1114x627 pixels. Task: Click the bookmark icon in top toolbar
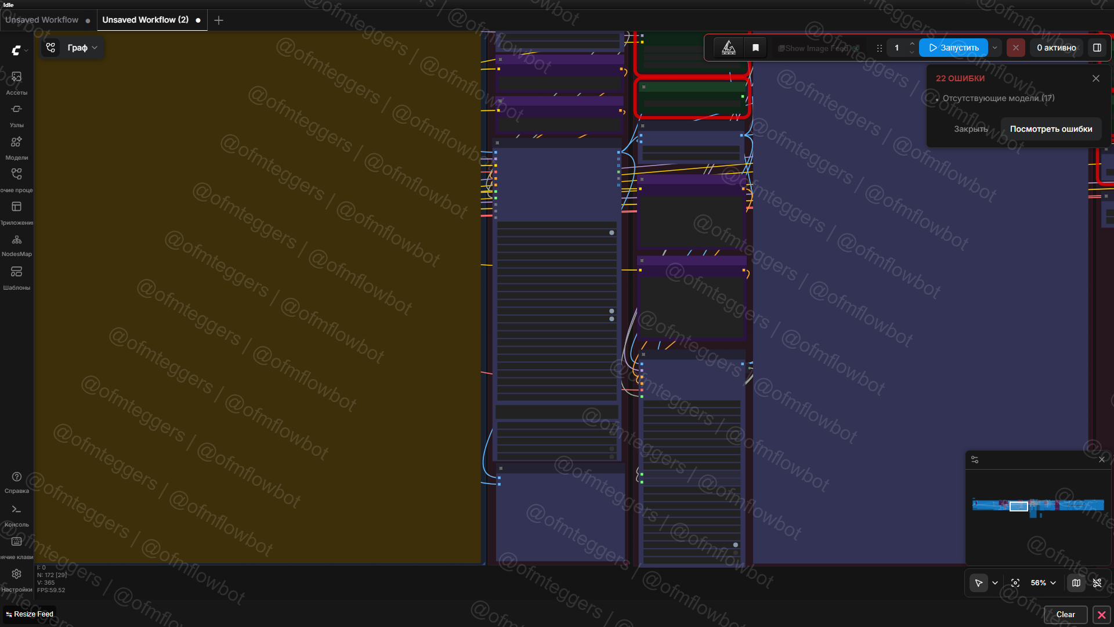point(755,48)
